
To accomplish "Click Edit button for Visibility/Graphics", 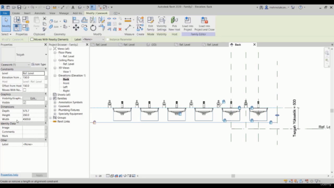I will point(33,98).
